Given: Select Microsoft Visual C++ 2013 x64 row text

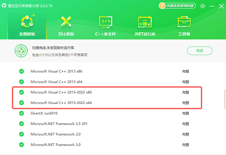Looking at the screenshot, I should [x=56, y=82].
